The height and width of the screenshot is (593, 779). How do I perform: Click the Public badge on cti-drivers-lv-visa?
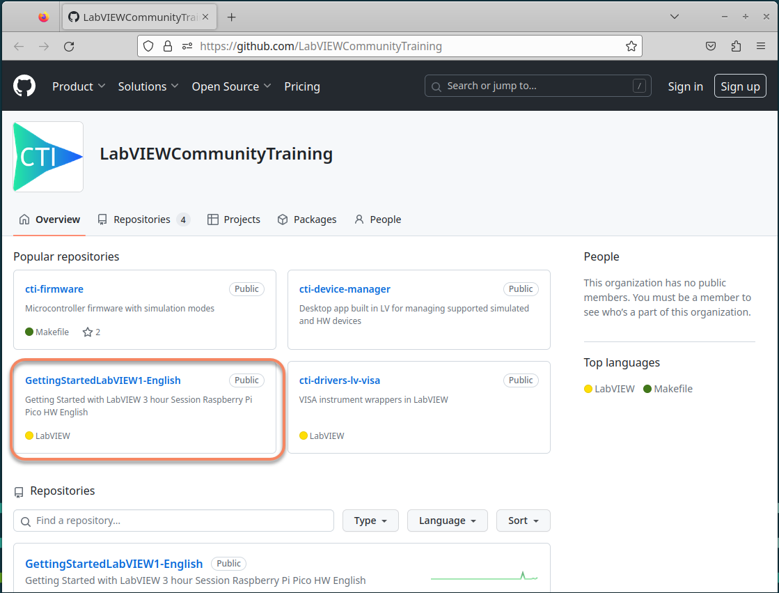pyautogui.click(x=521, y=380)
